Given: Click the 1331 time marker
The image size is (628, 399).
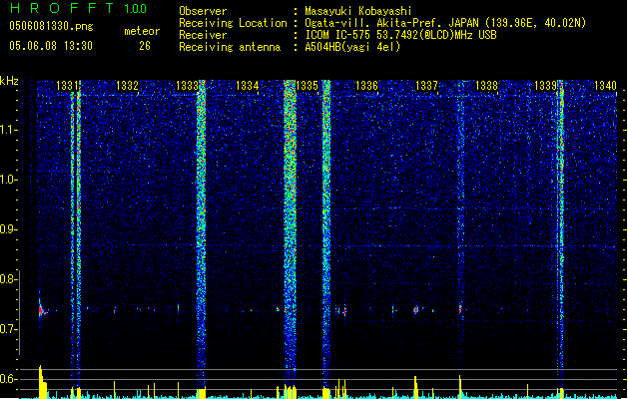Looking at the screenshot, I should point(67,86).
